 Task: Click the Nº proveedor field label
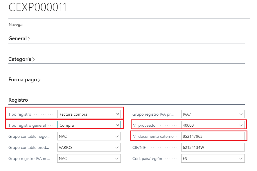point(145,125)
